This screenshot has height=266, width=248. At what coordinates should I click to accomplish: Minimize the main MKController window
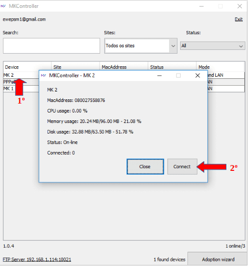coord(202,6)
